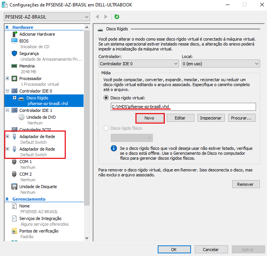Select the Disco Rígido drive icon
Screen dimensions: 267x256
click(x=21, y=99)
